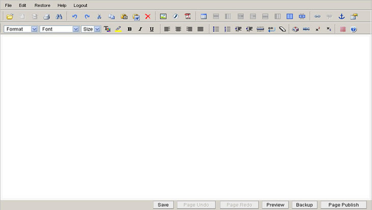Click inside the blank editor content area

coord(186,117)
